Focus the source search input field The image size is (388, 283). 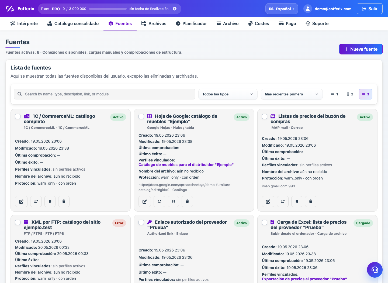[105, 94]
